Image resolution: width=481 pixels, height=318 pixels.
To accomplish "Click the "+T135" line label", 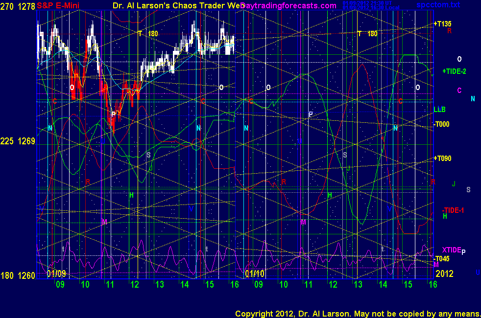I will (x=442, y=24).
